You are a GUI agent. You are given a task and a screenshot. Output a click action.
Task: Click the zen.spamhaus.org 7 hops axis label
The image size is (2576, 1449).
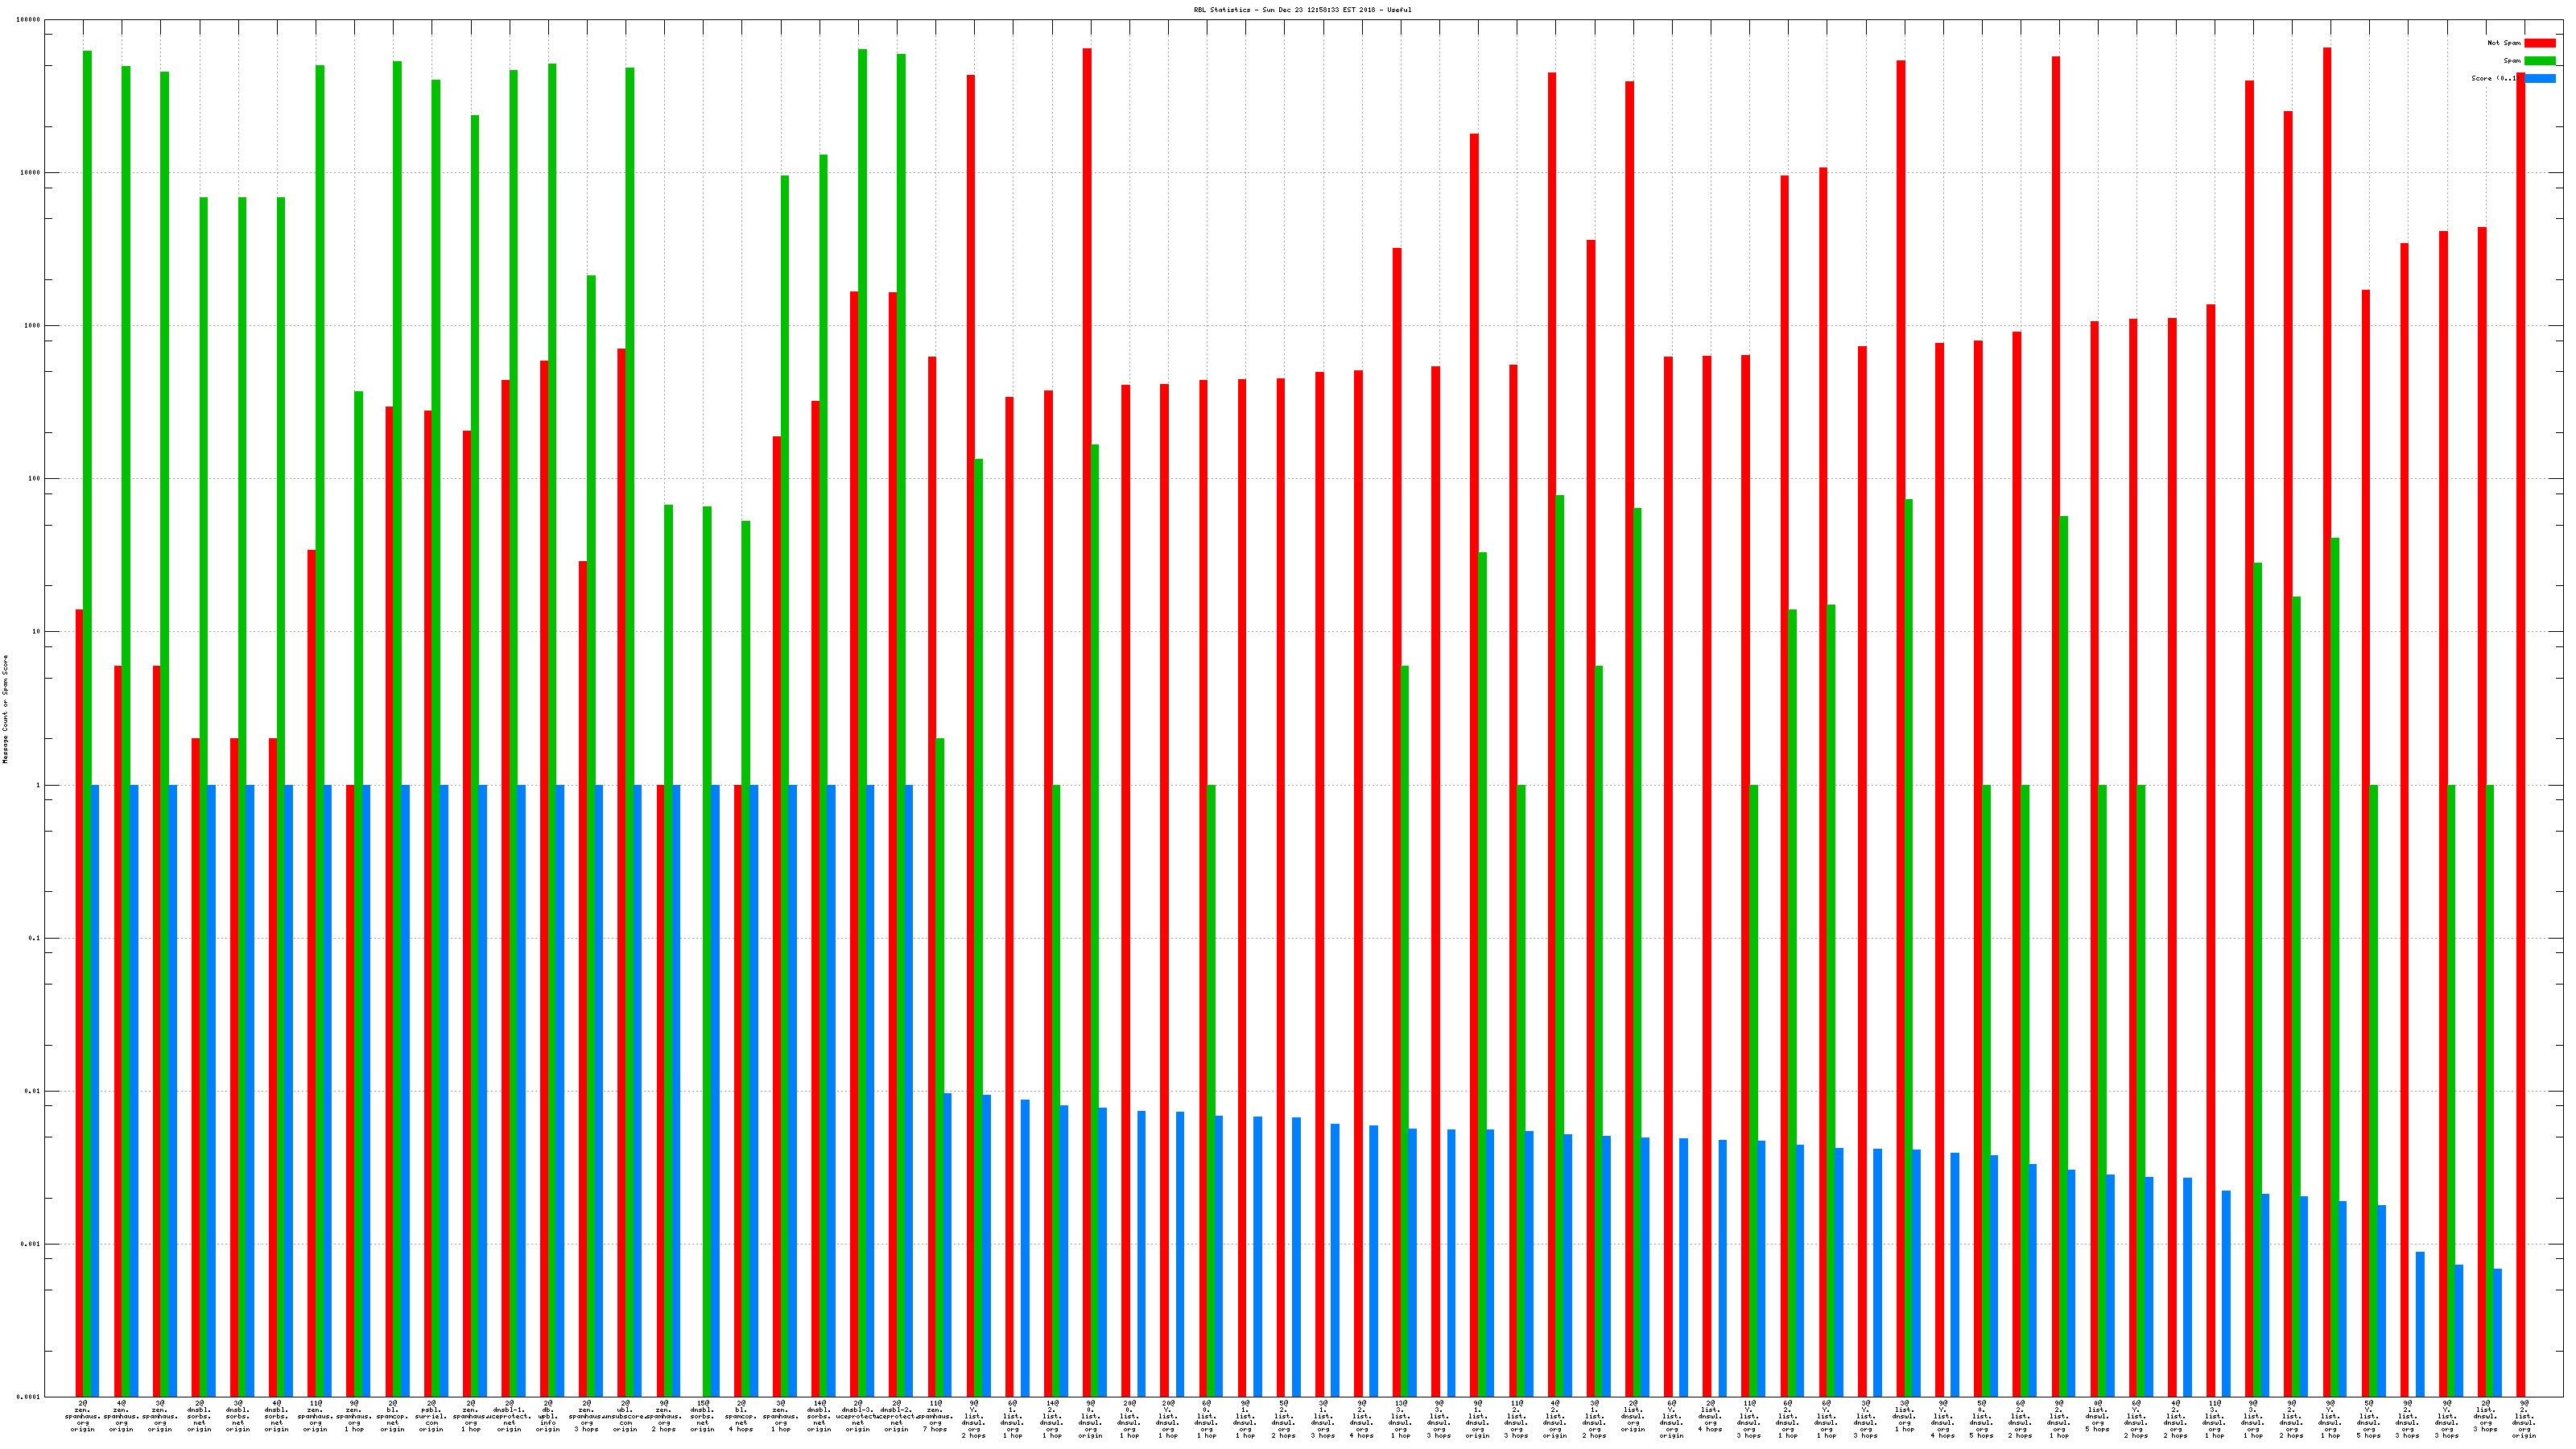pyautogui.click(x=935, y=1416)
